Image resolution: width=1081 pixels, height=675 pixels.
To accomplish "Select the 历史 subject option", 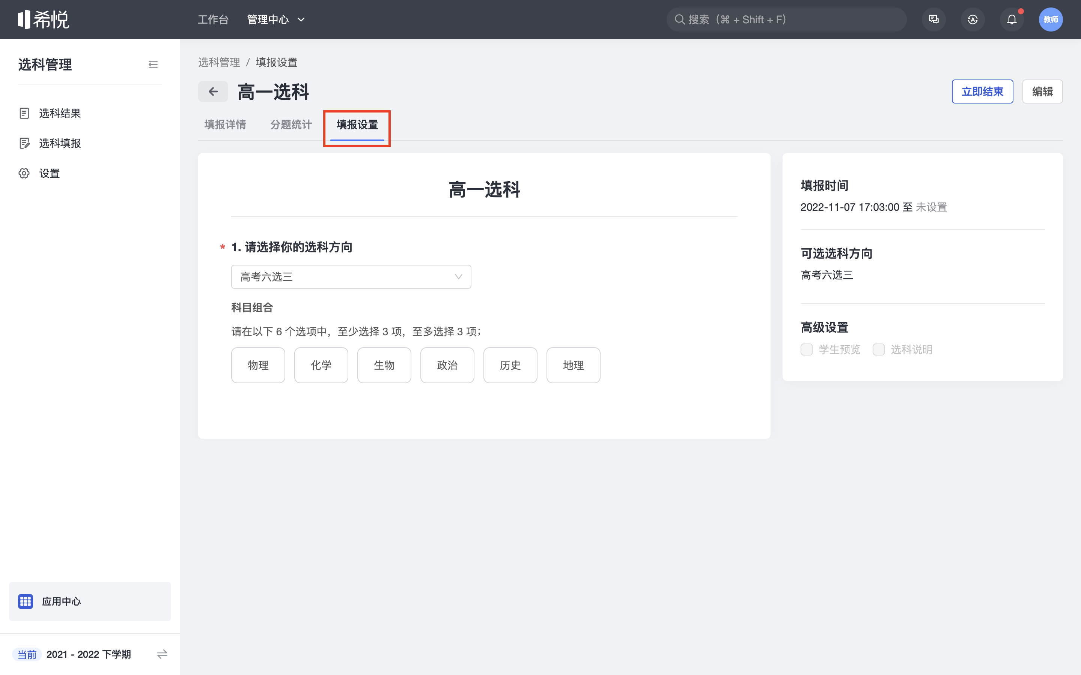I will (510, 365).
